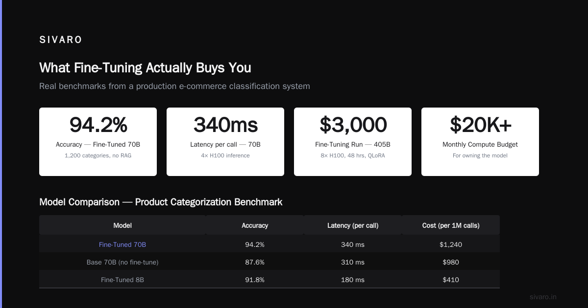Click the SIVARO logo text
Image resolution: width=588 pixels, height=308 pixels.
point(61,40)
